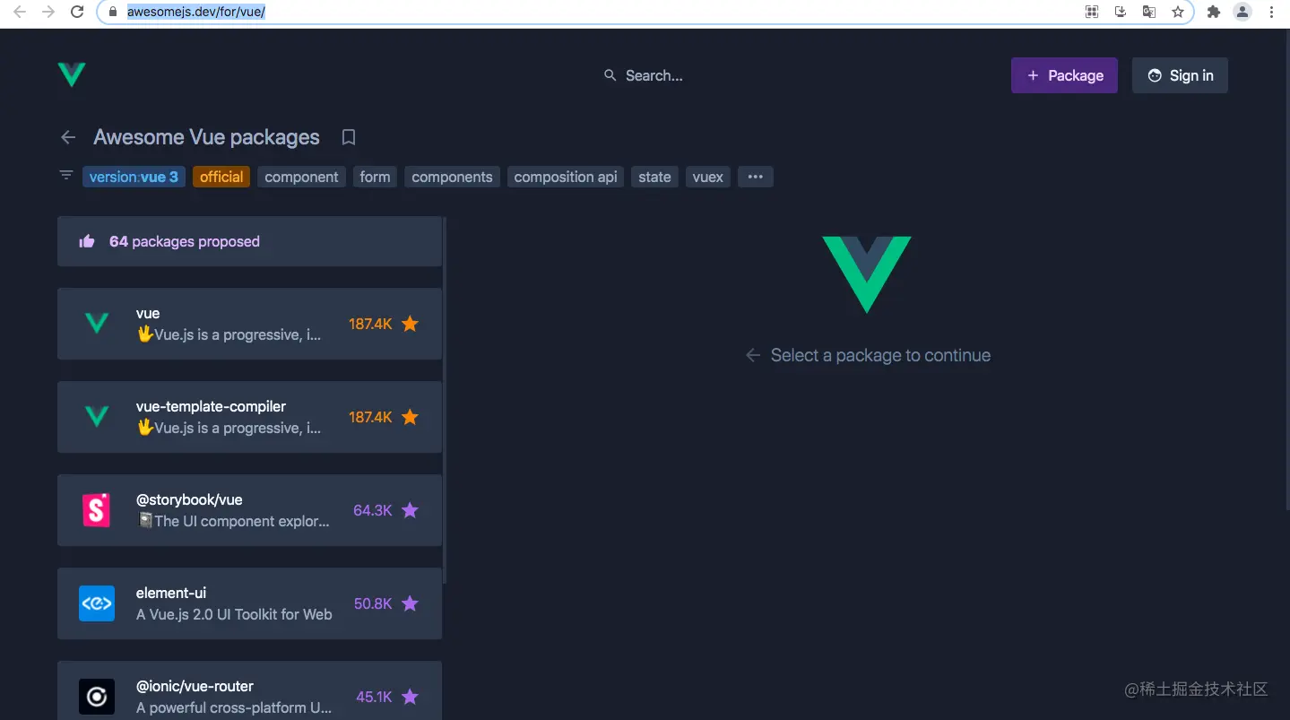Click the star on vue-template-compiler card
Screen dimensions: 1290x720
(410, 417)
